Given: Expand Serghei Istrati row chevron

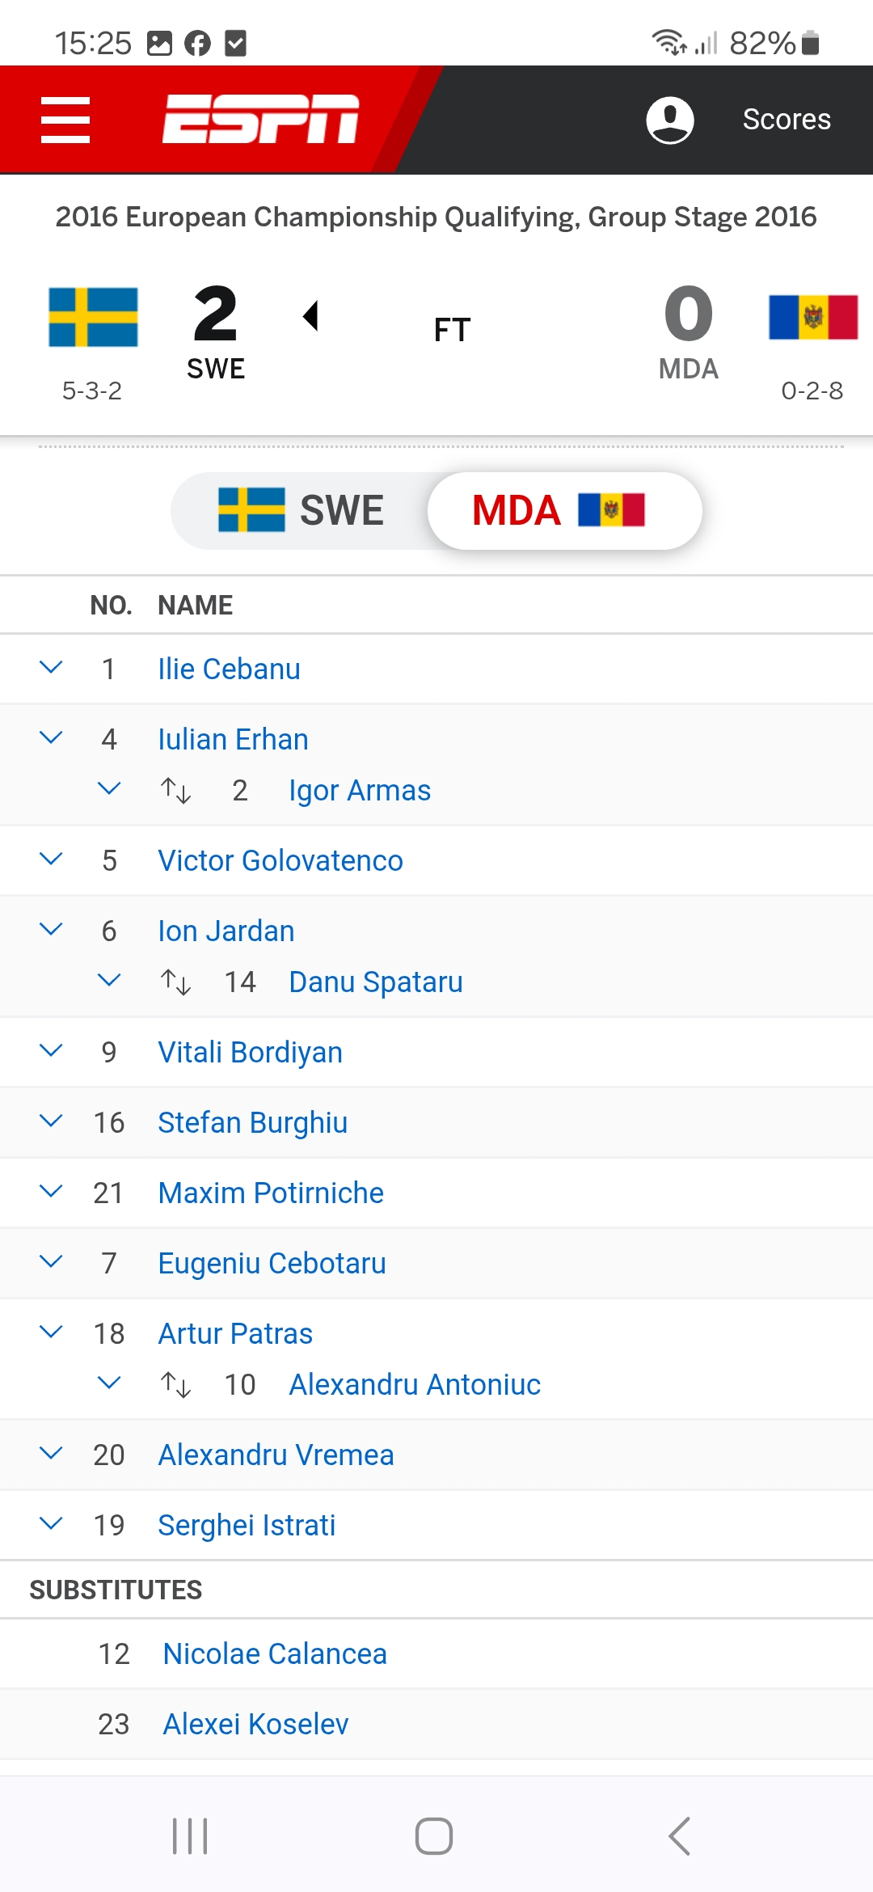Looking at the screenshot, I should 51,1524.
